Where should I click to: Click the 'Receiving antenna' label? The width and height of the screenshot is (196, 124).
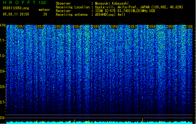pyautogui.click(x=72, y=15)
